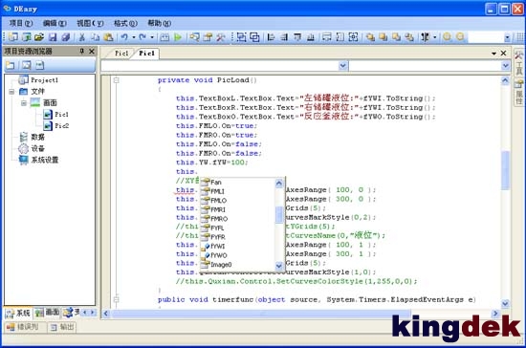Click the Align Right toolbar icon
This screenshot has height=348, width=526.
click(x=284, y=37)
